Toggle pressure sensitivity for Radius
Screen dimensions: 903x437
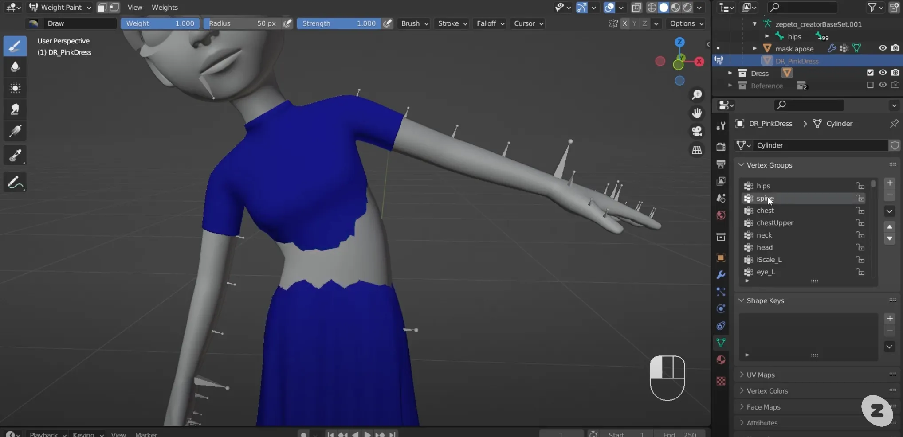(x=287, y=23)
